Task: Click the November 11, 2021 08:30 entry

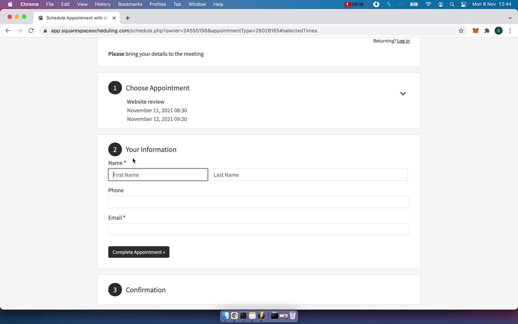Action: point(157,110)
